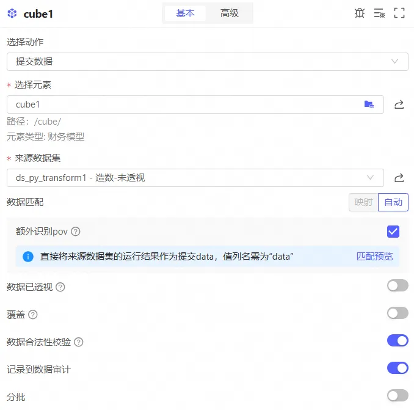The width and height of the screenshot is (414, 410).
Task: Disable the 数据合法性校验 toggle
Action: coord(398,341)
